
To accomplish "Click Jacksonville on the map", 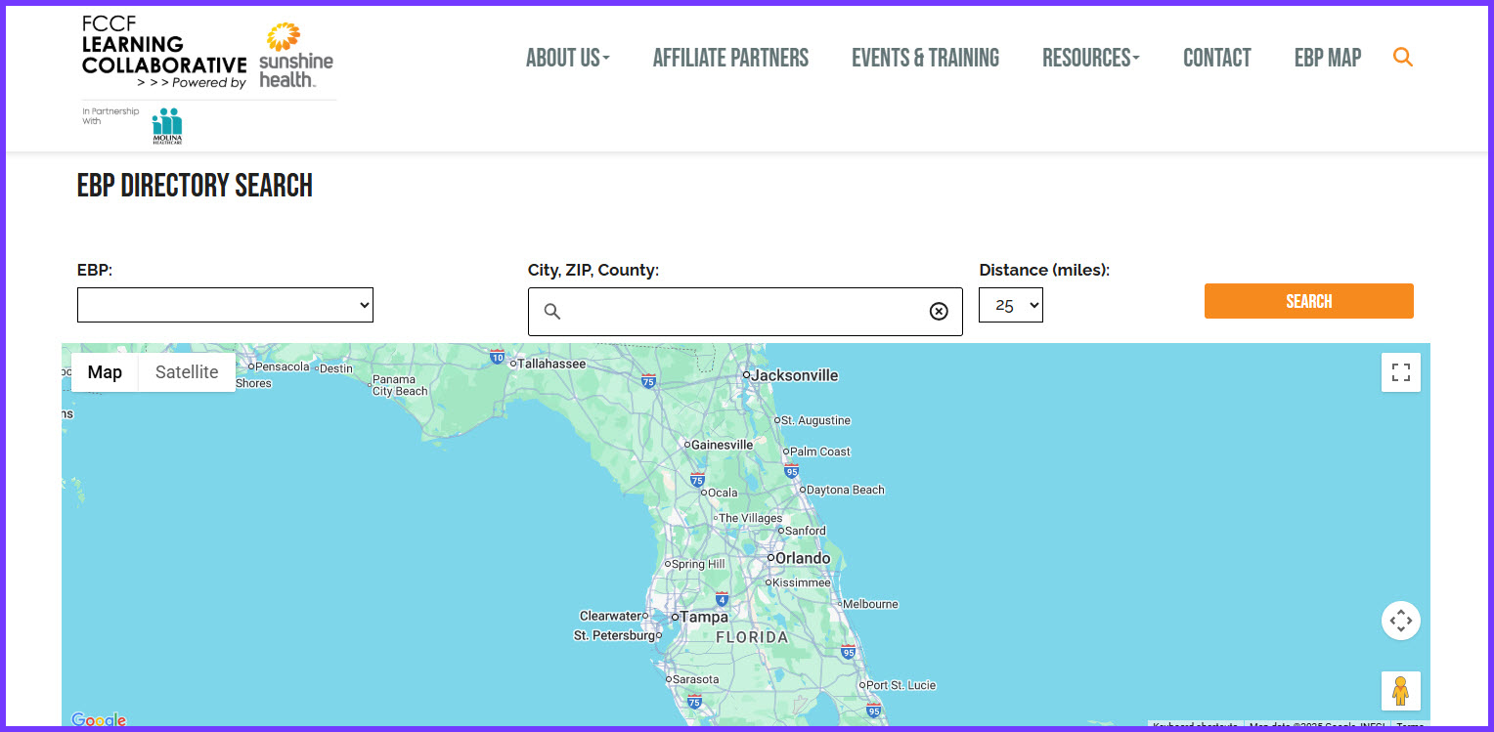I will point(794,375).
